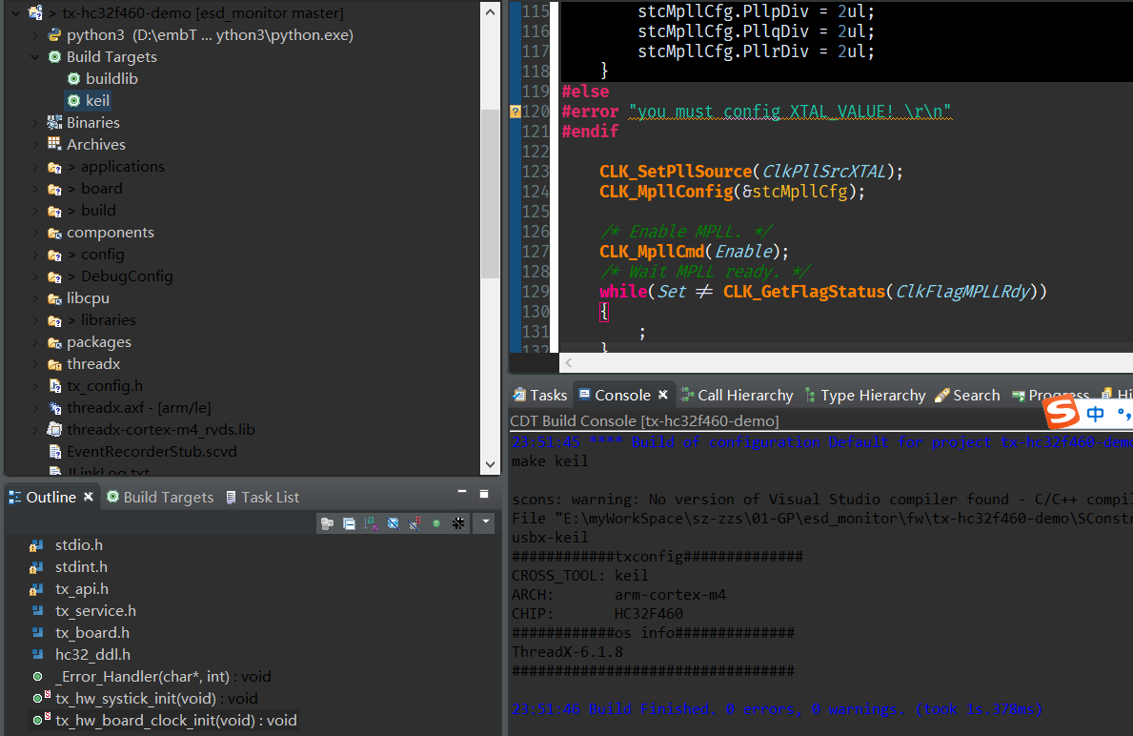Click the components folder icon
The height and width of the screenshot is (736, 1133).
pos(54,233)
